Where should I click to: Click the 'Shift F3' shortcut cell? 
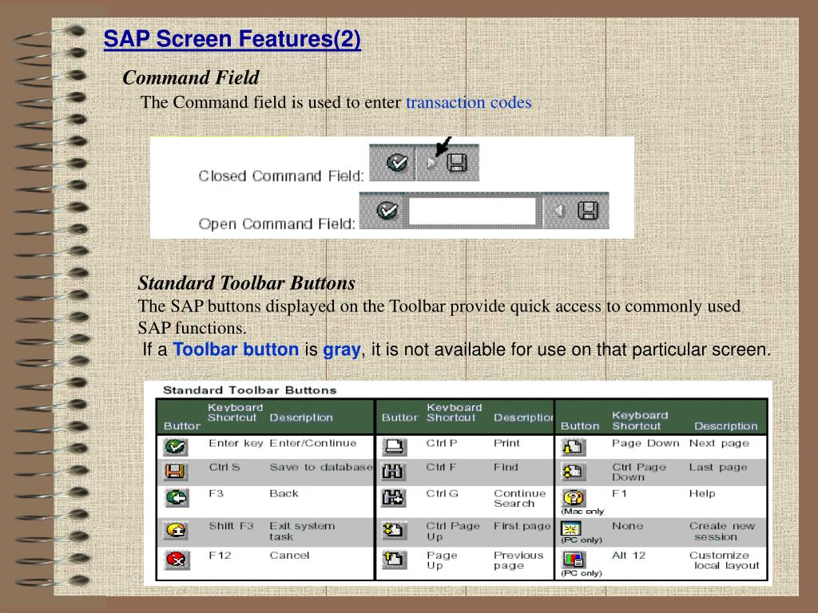tap(231, 526)
